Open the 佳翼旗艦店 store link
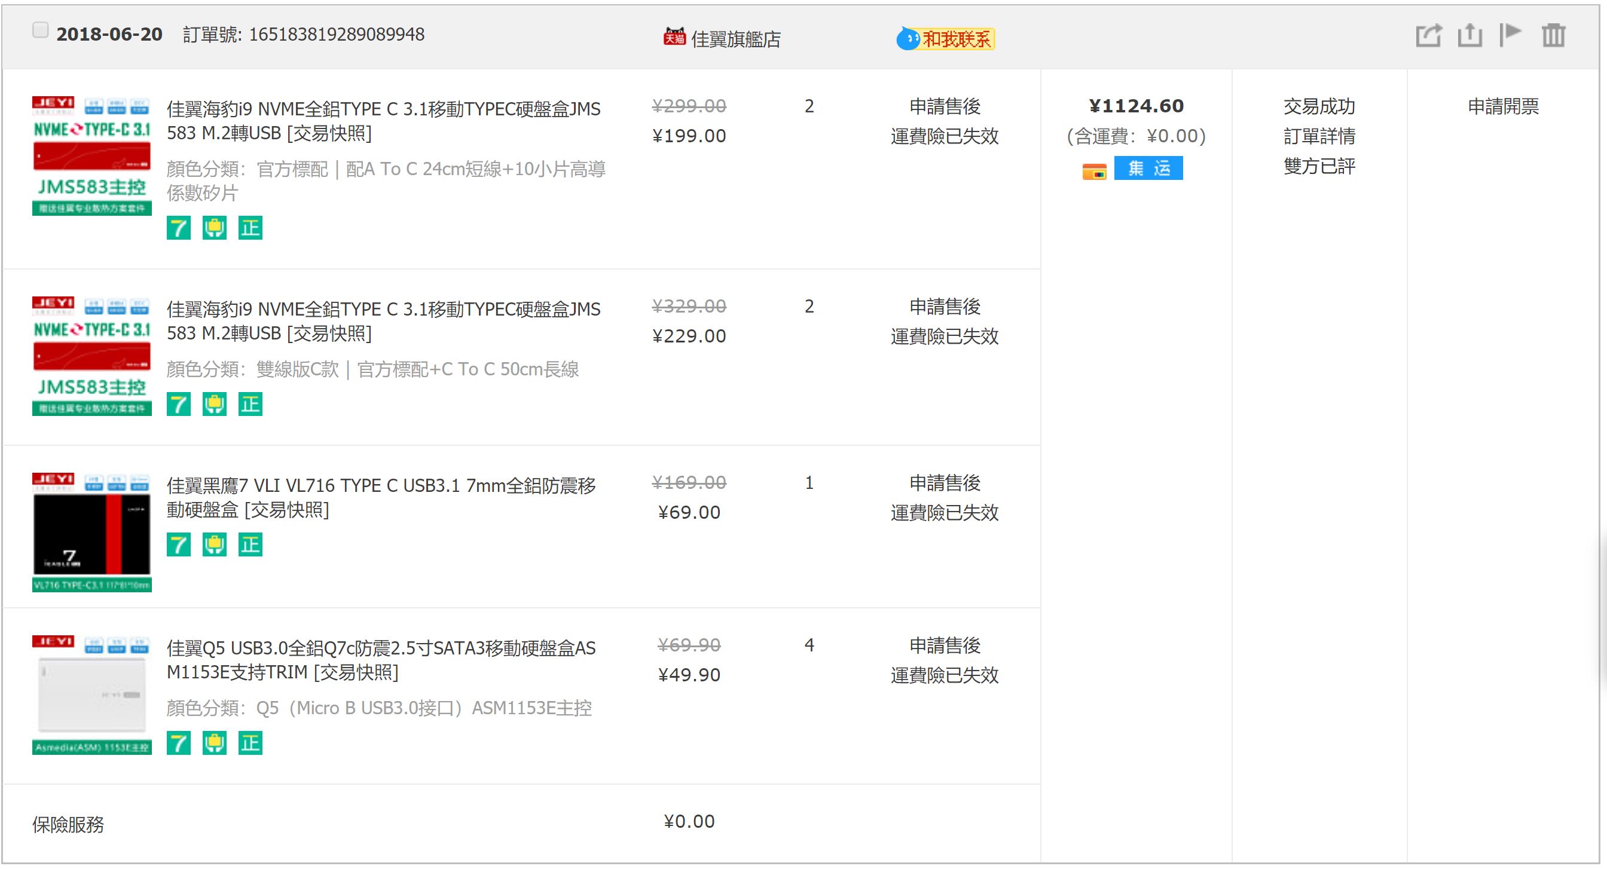1607x869 pixels. pos(735,39)
